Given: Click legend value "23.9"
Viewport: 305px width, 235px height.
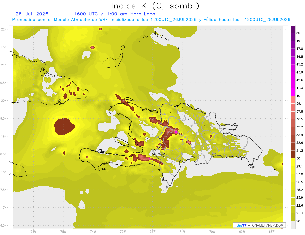Looking at the screenshot, I should (300, 198).
